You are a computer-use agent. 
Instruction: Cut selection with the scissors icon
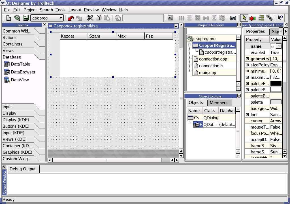click(90, 18)
